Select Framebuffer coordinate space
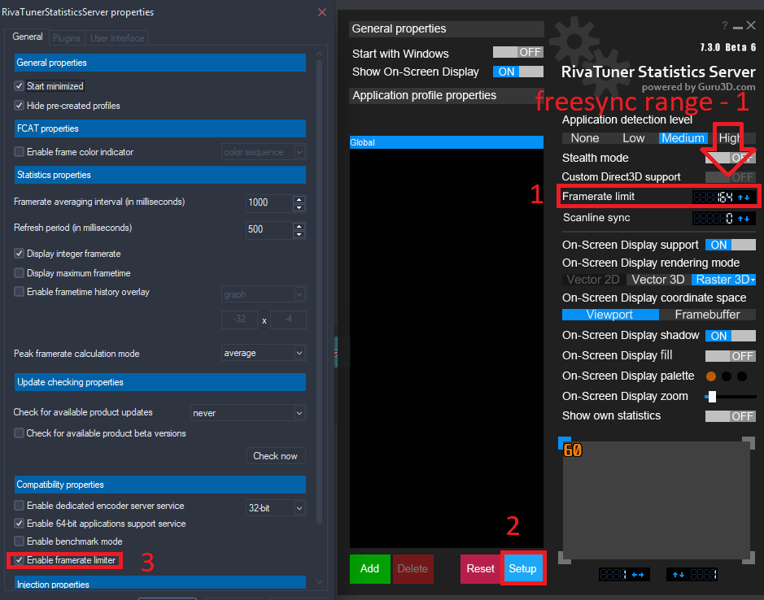Screen dimensions: 764x600 [x=708, y=315]
